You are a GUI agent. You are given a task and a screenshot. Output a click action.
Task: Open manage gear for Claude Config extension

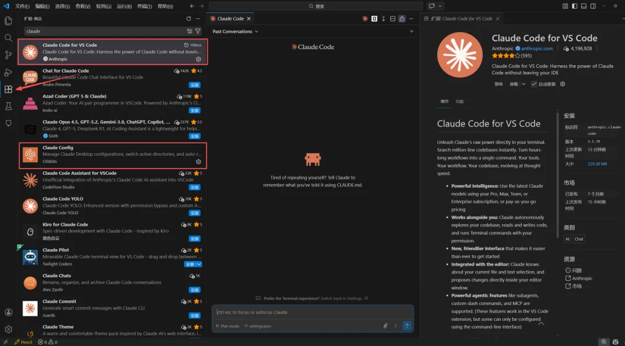pyautogui.click(x=198, y=162)
